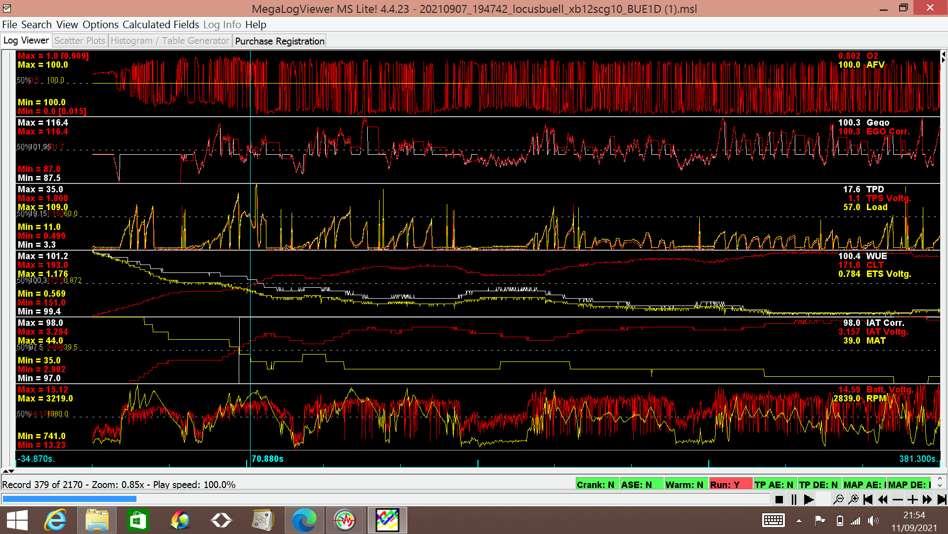Show hidden tray icons with the up arrow
This screenshot has width=948, height=534.
click(799, 521)
